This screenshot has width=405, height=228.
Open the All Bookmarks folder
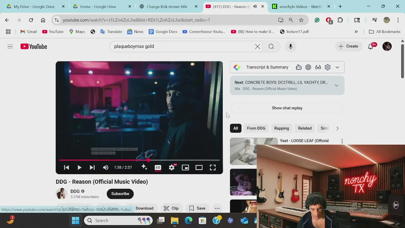385,32
